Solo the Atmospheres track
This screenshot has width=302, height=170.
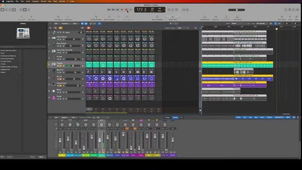pyautogui.click(x=61, y=86)
